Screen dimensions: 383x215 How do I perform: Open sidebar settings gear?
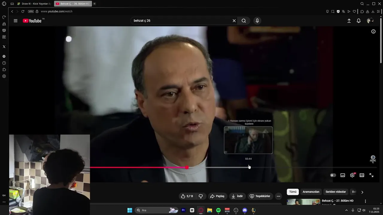[x=4, y=76]
